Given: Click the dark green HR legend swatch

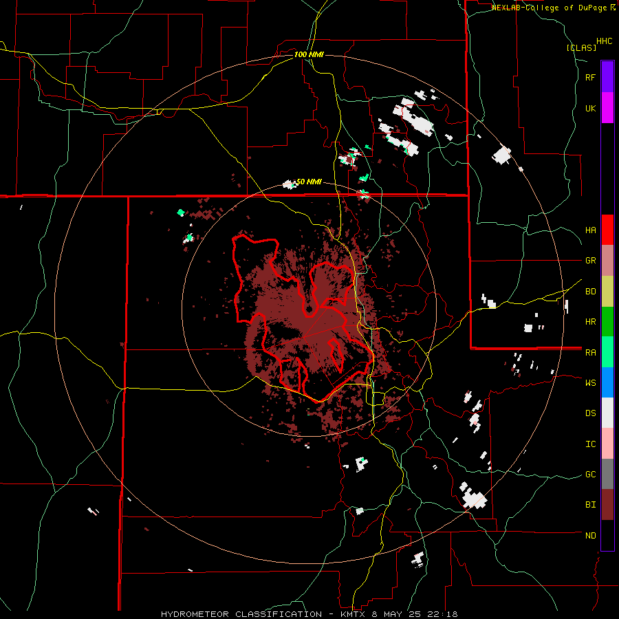Looking at the screenshot, I should click(x=607, y=321).
